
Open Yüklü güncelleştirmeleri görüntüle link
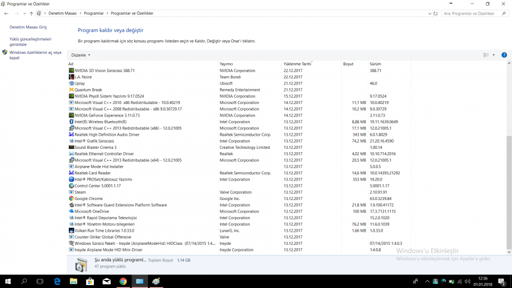click(30, 41)
